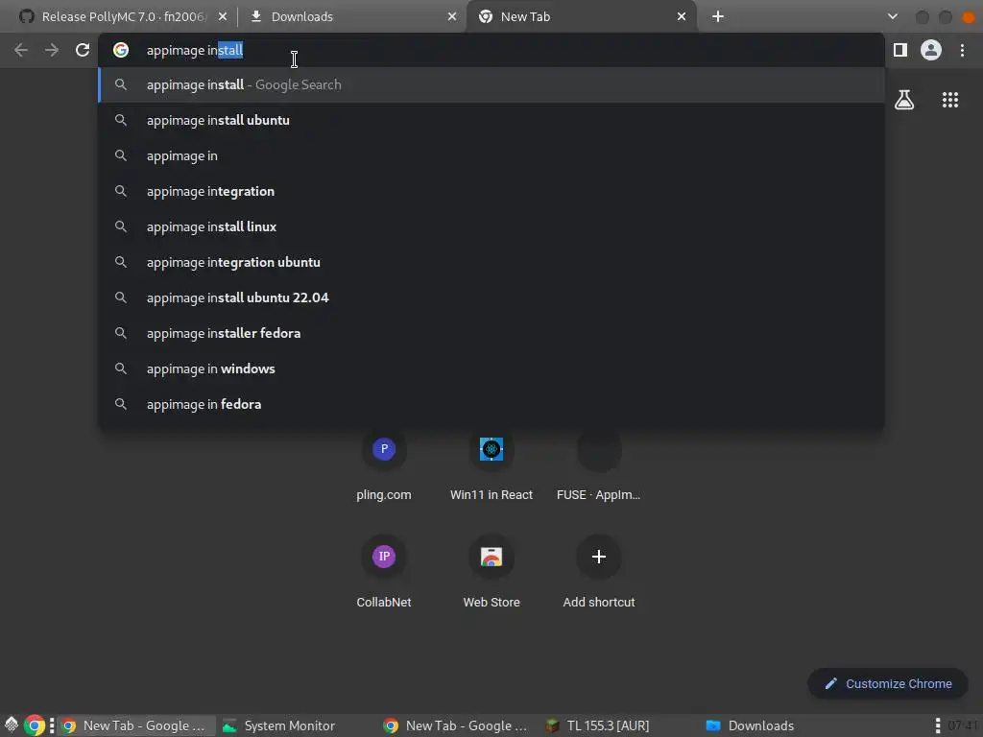Select the New Tab tab

point(581,17)
